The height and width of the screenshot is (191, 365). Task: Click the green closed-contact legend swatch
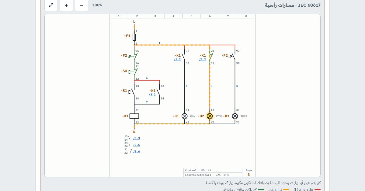[x=261, y=189]
